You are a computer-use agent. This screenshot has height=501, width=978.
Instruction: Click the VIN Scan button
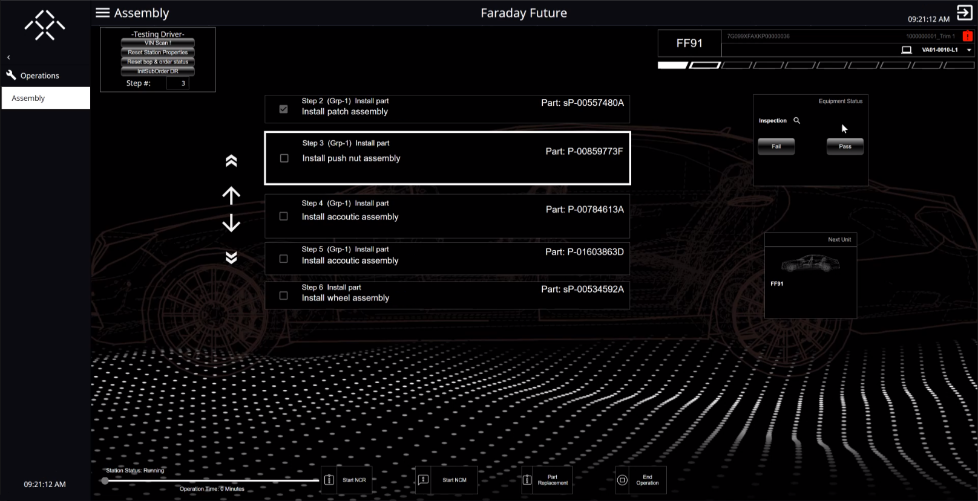pos(158,43)
